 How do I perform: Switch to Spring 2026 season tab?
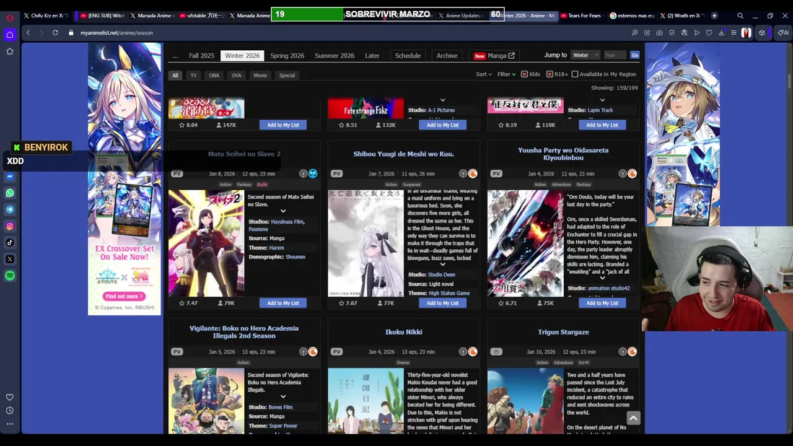[287, 56]
